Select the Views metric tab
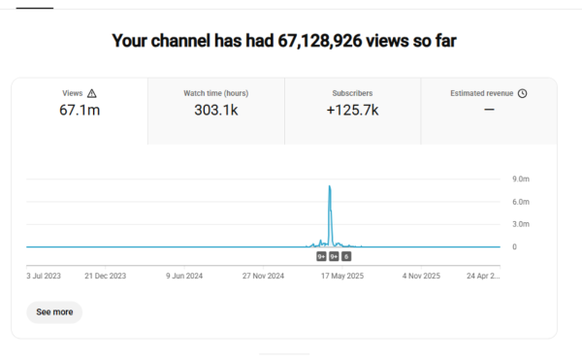The width and height of the screenshot is (582, 360). coord(80,111)
